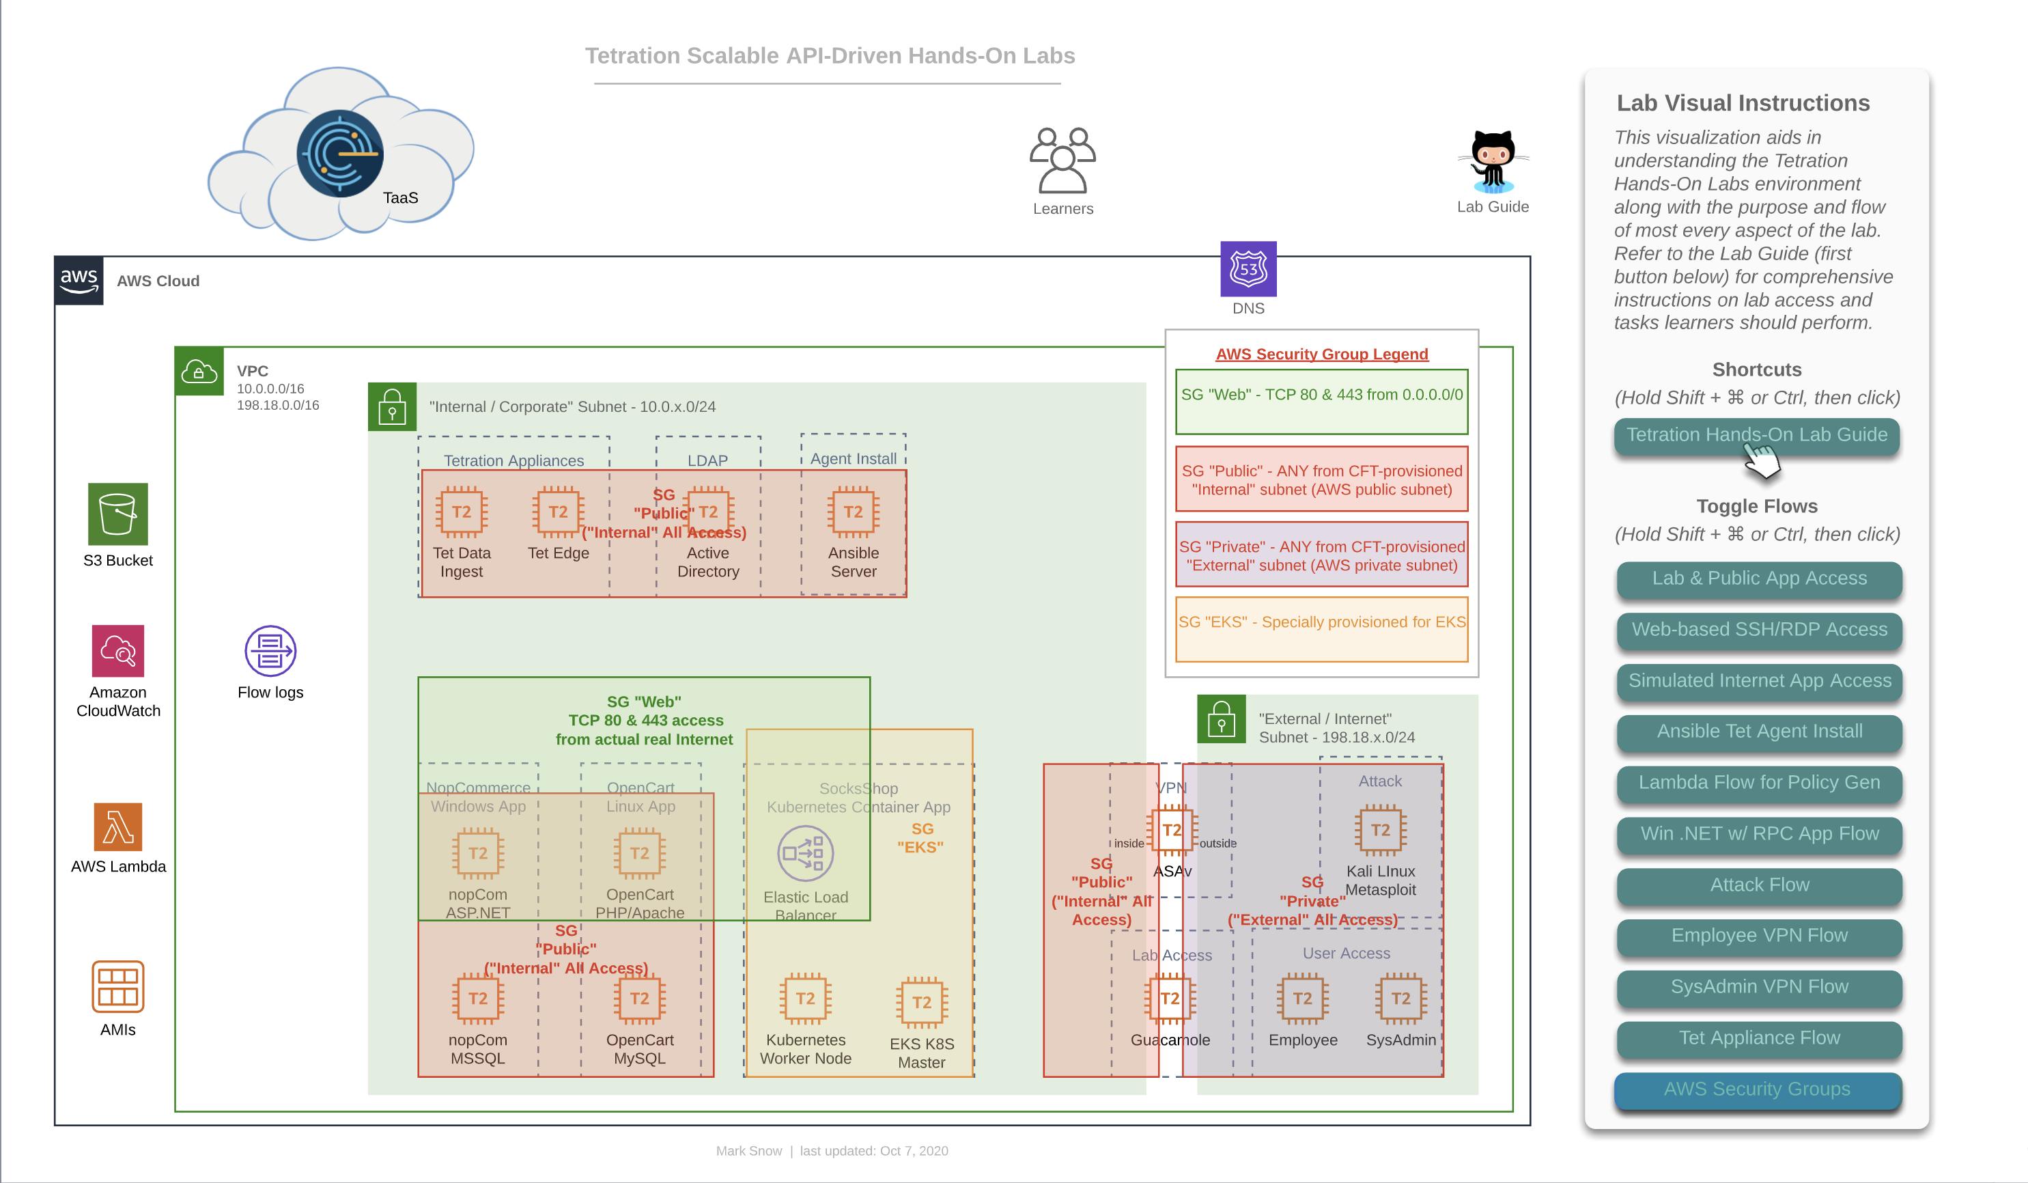The image size is (2028, 1183).
Task: Click the S3 Bucket icon
Action: (x=117, y=514)
